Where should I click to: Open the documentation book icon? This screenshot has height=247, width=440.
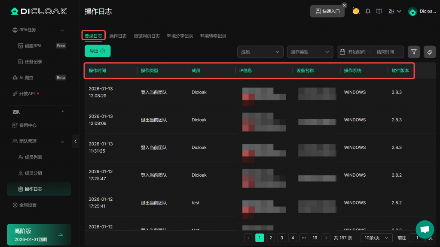pyautogui.click(x=379, y=12)
